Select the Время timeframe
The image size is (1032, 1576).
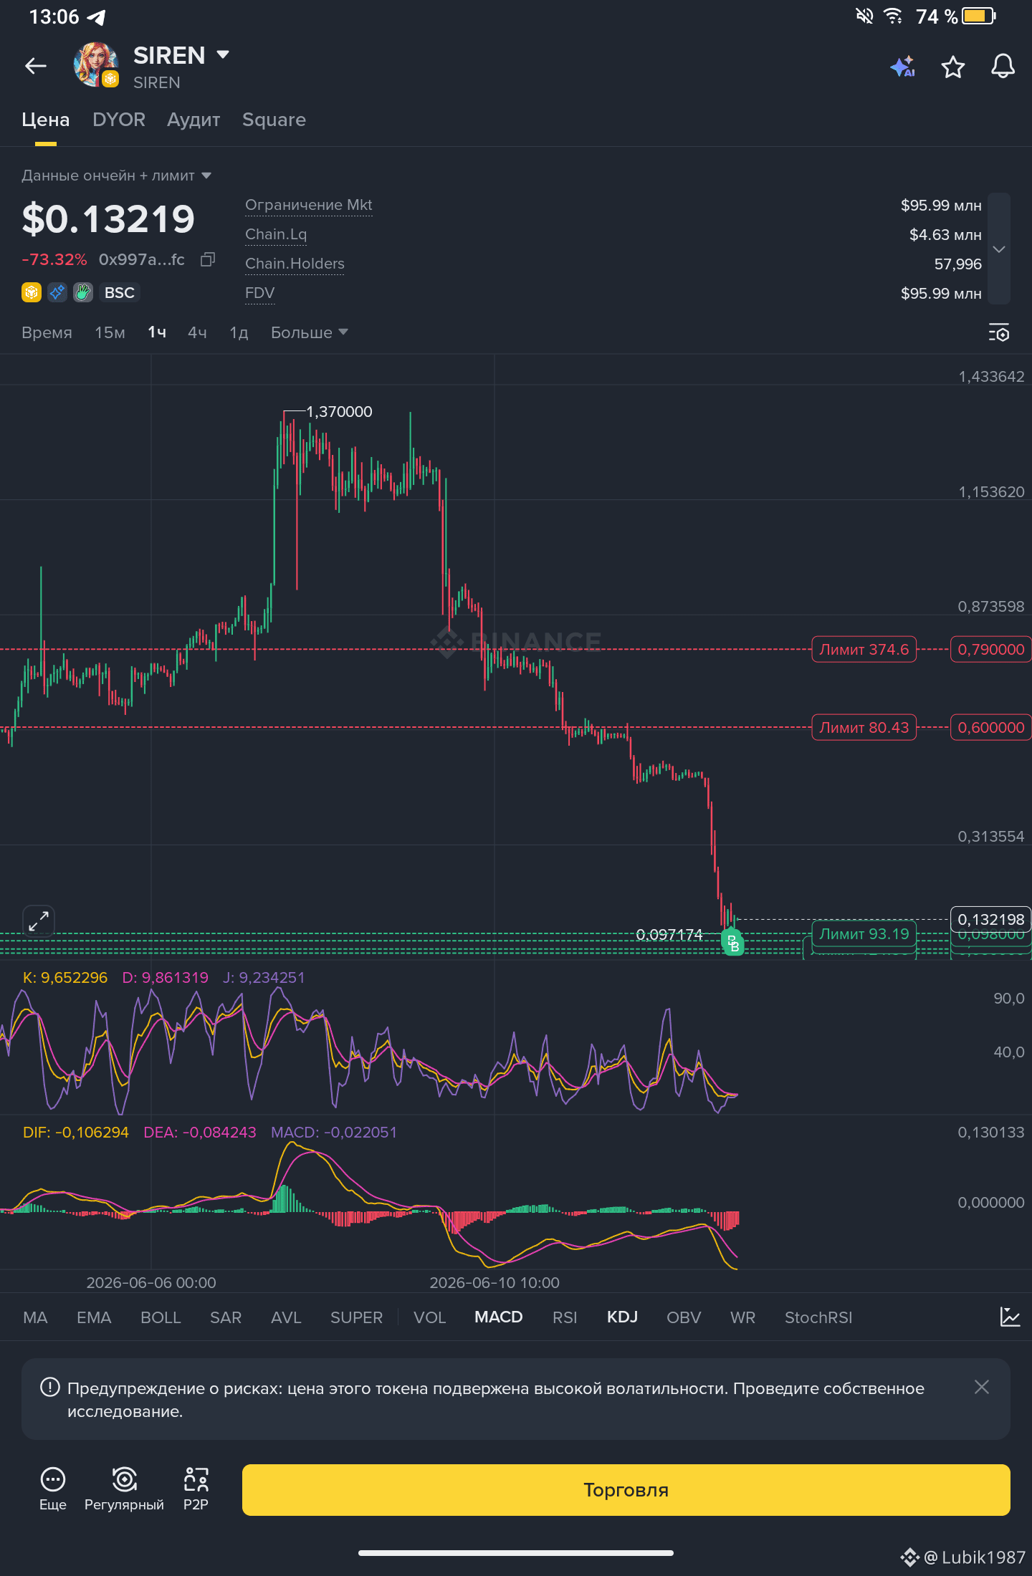point(47,332)
